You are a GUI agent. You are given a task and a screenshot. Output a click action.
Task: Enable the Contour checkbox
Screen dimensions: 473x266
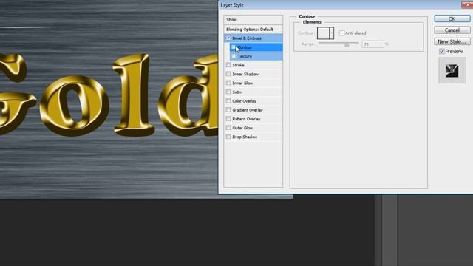point(234,47)
